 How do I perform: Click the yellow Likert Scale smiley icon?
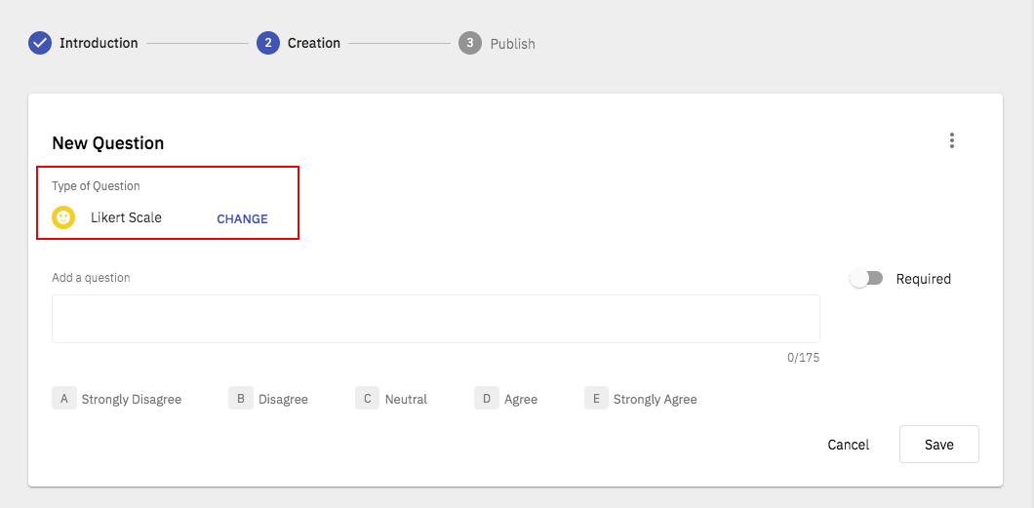[63, 217]
